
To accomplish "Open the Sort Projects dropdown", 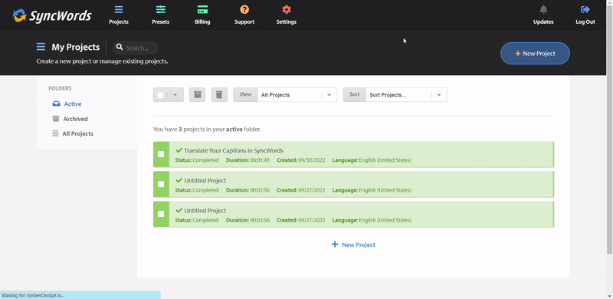I will [x=406, y=95].
